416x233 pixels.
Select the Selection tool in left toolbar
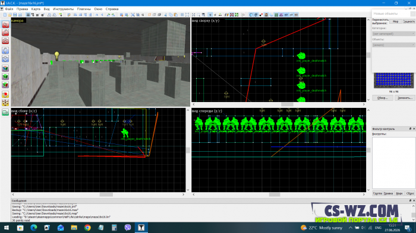click(x=5, y=24)
